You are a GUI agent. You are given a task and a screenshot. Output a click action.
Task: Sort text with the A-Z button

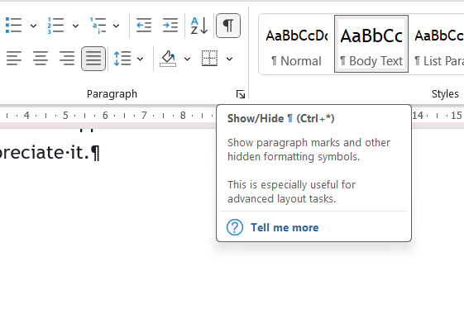199,26
